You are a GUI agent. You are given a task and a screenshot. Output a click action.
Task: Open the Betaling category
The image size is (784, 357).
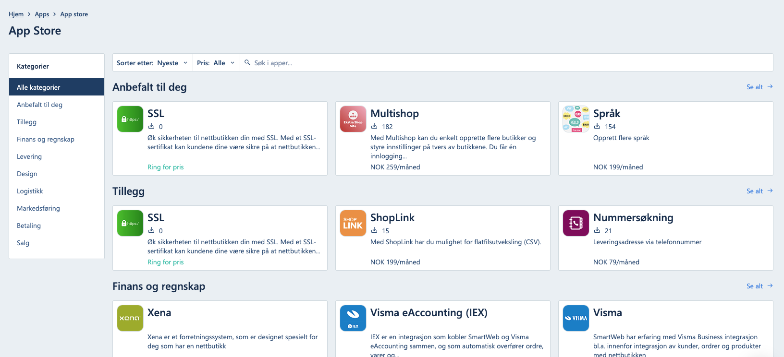[57, 226]
